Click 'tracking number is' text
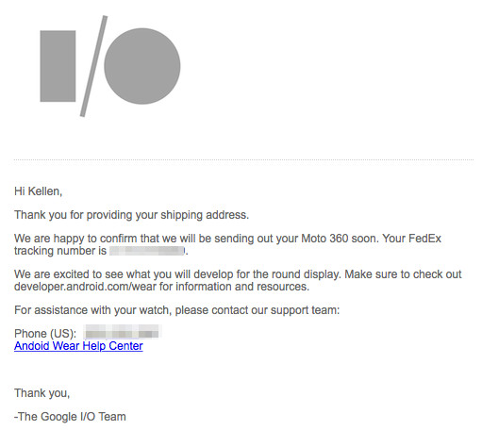482x430 pixels. pyautogui.click(x=60, y=251)
